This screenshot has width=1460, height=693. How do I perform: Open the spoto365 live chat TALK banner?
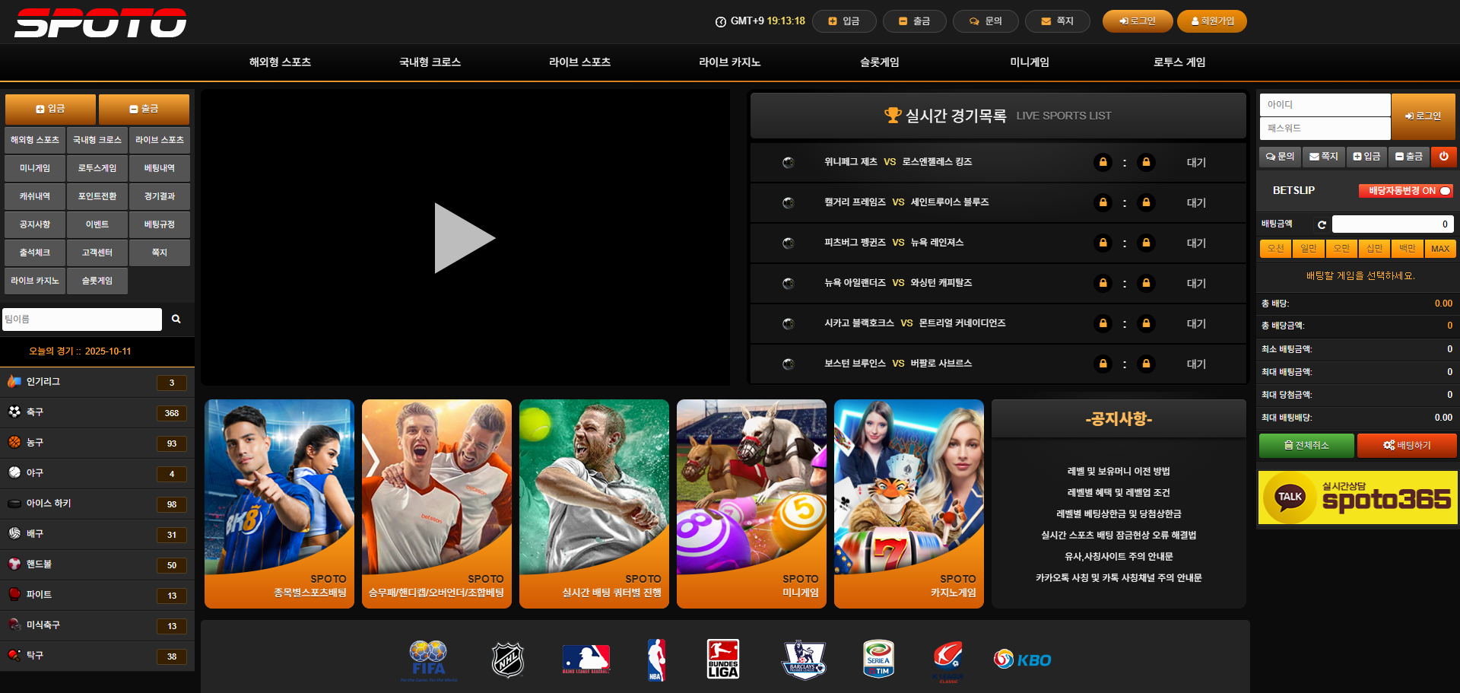pos(1357,498)
